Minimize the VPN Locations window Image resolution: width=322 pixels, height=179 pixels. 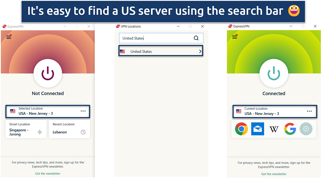point(178,26)
